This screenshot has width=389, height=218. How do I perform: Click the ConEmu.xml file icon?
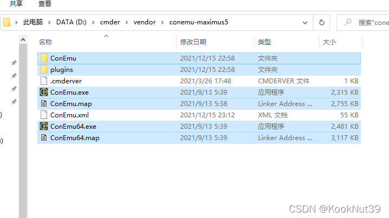click(x=44, y=115)
